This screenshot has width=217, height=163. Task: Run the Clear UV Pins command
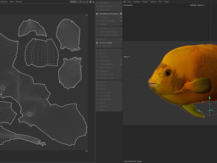pos(109,10)
